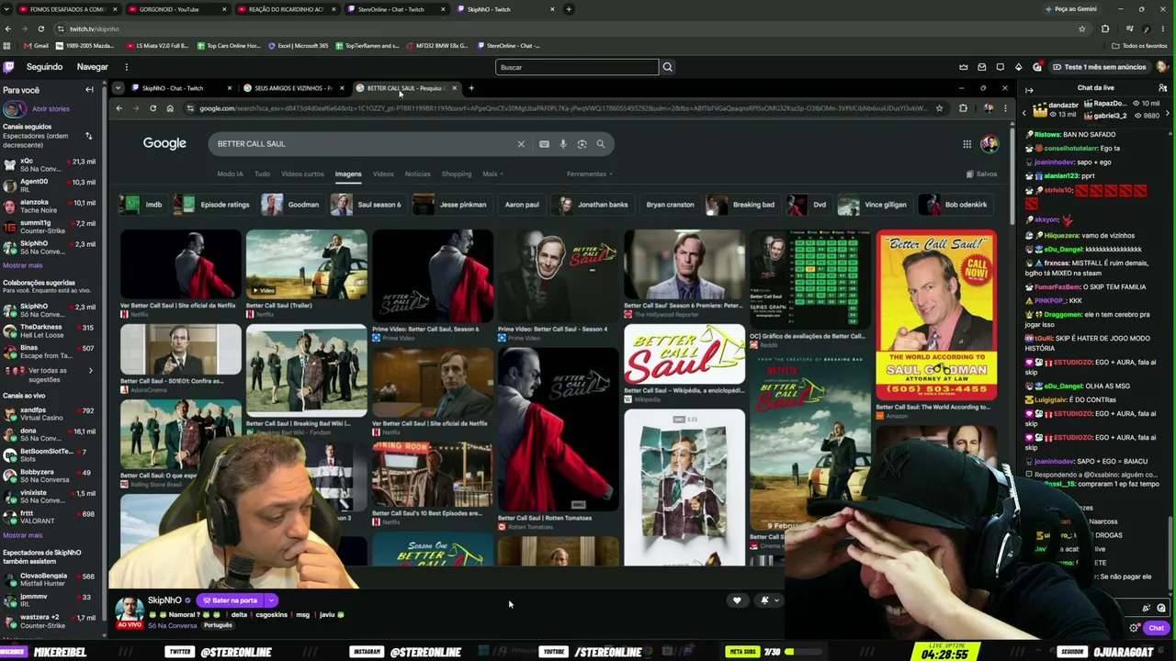Expand the tab search dropdown in stream
The image size is (1176, 661).
pos(118,88)
